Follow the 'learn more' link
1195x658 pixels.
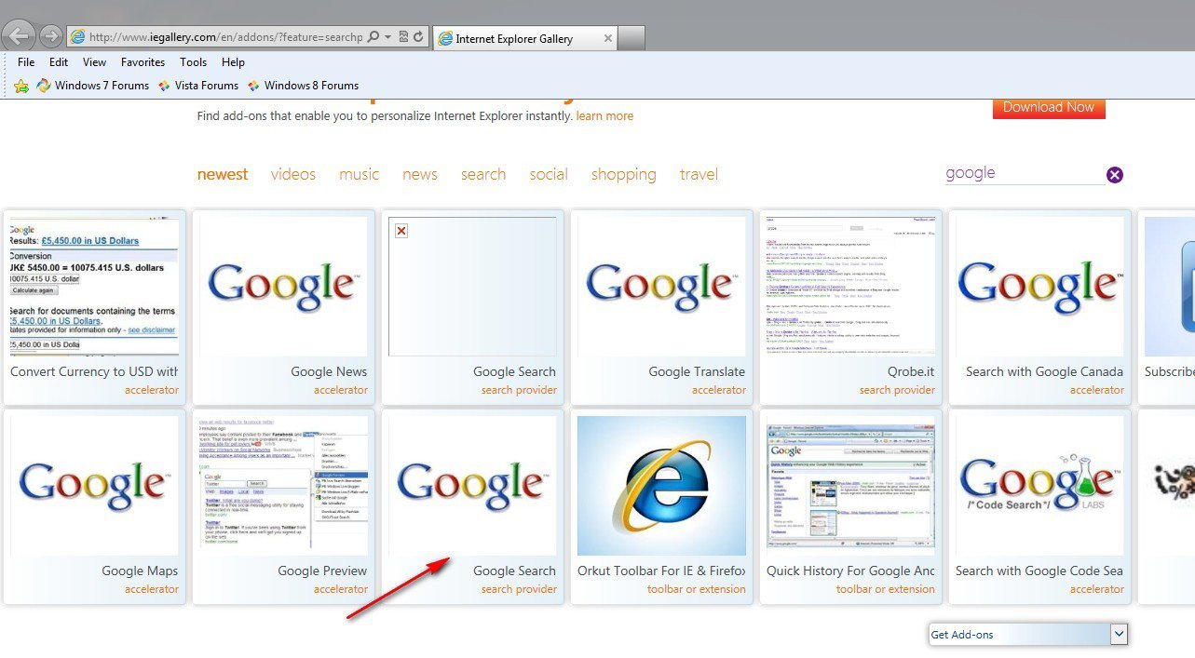point(604,116)
